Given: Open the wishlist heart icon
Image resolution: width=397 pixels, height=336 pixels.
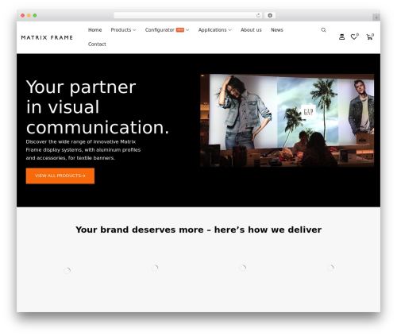Looking at the screenshot, I should tap(354, 37).
